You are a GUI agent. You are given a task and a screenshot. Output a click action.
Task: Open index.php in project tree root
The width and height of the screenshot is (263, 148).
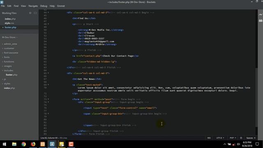9,88
